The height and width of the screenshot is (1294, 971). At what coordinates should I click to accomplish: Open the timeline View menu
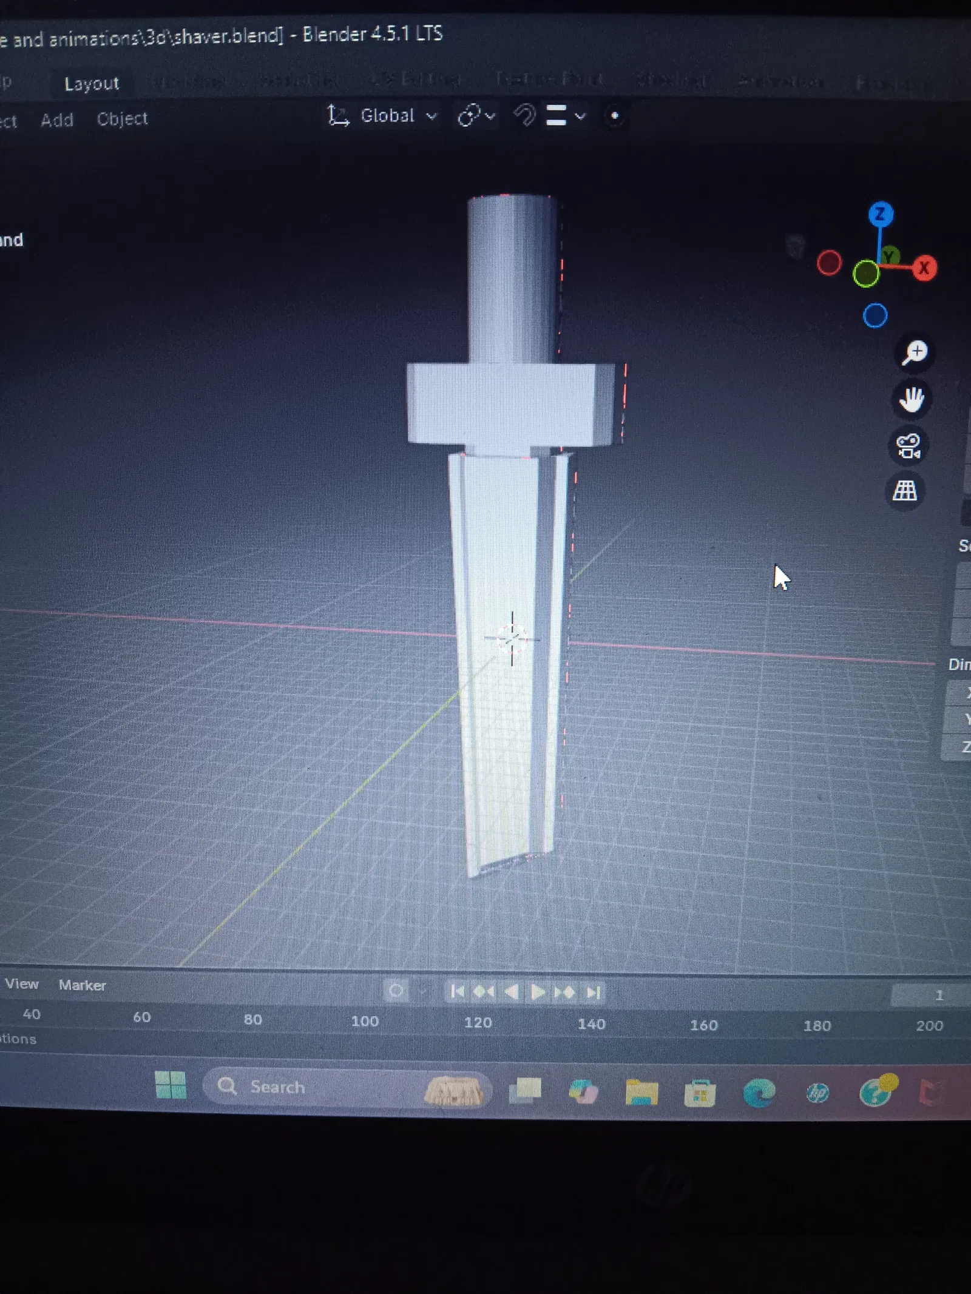22,983
